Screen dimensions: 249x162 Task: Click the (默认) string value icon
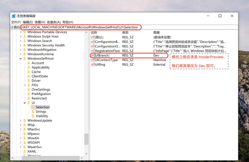(x=93, y=37)
